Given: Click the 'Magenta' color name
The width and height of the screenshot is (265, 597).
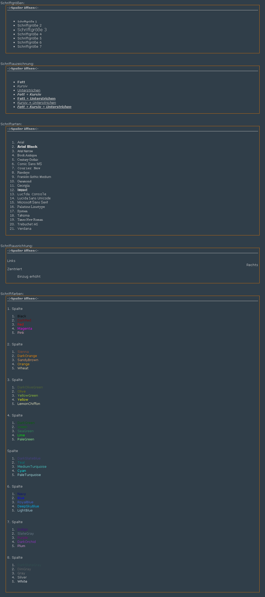Looking at the screenshot, I should pyautogui.click(x=25, y=329).
